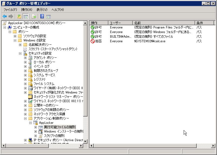
Task: Sort by the 名前 column header
Action: coord(164,23)
